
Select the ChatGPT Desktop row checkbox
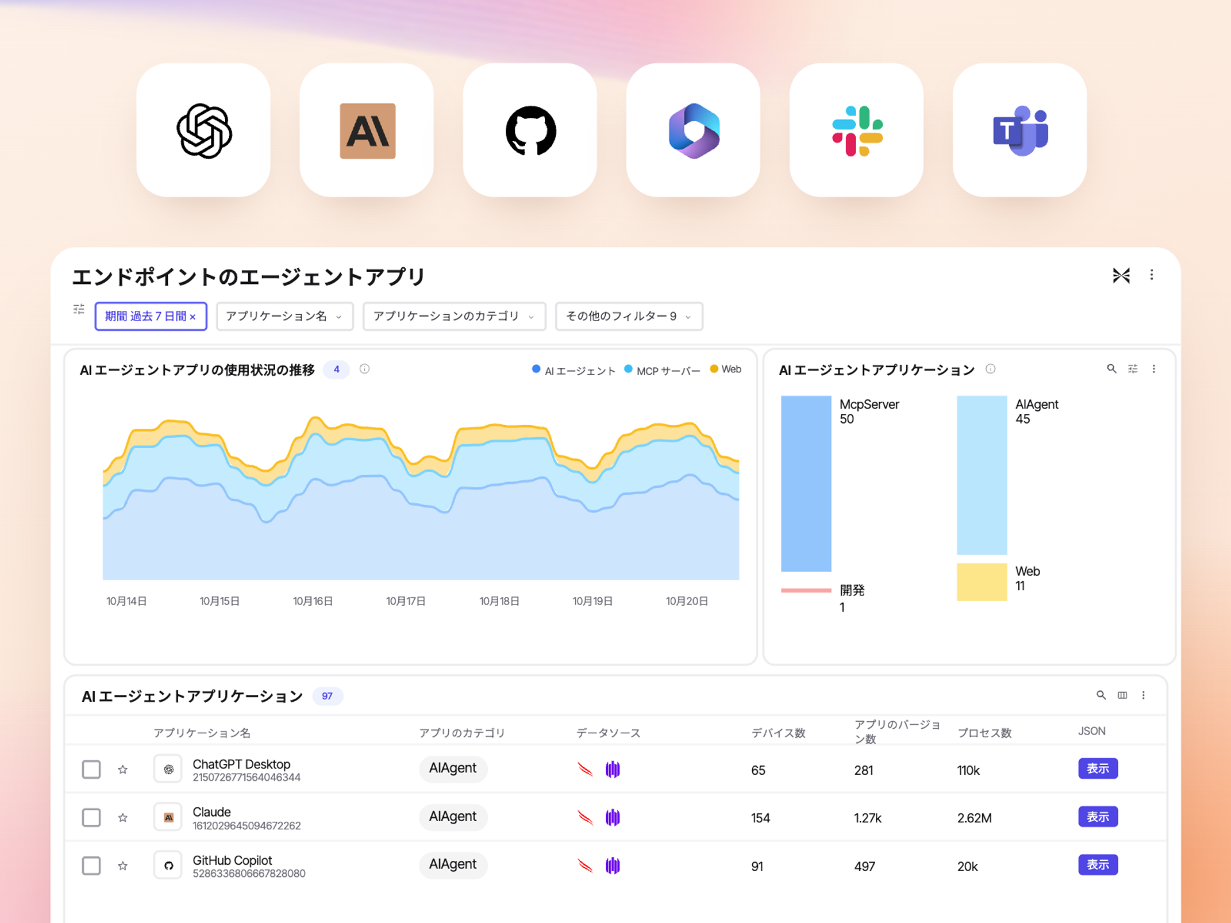(92, 769)
